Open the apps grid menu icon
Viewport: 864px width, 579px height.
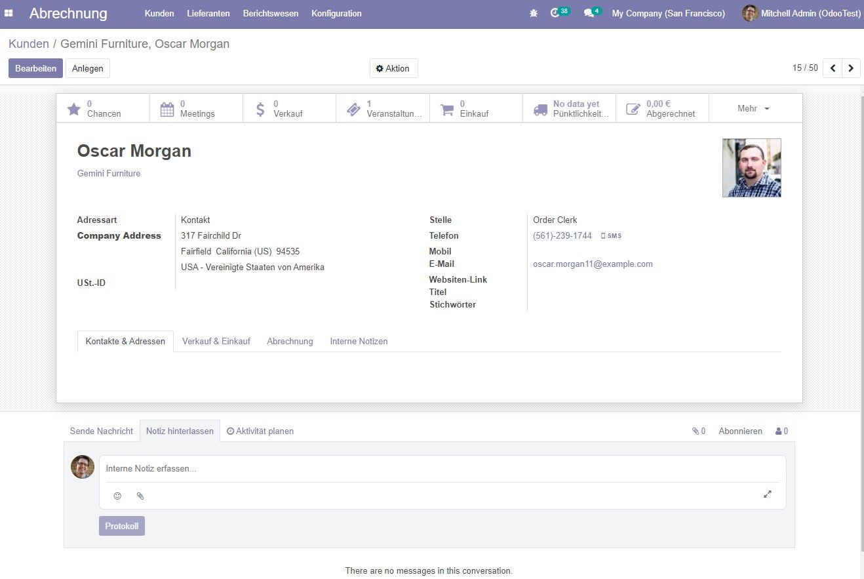pyautogui.click(x=9, y=13)
